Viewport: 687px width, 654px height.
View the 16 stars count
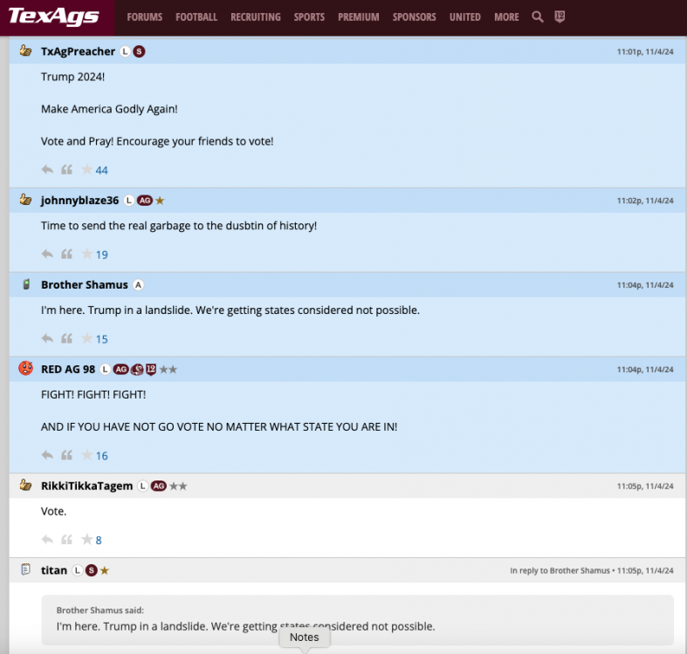tap(101, 456)
